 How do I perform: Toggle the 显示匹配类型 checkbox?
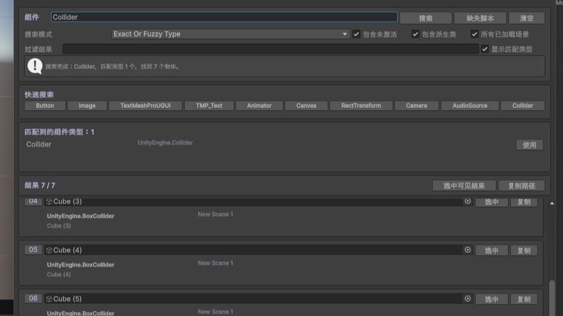pos(485,49)
